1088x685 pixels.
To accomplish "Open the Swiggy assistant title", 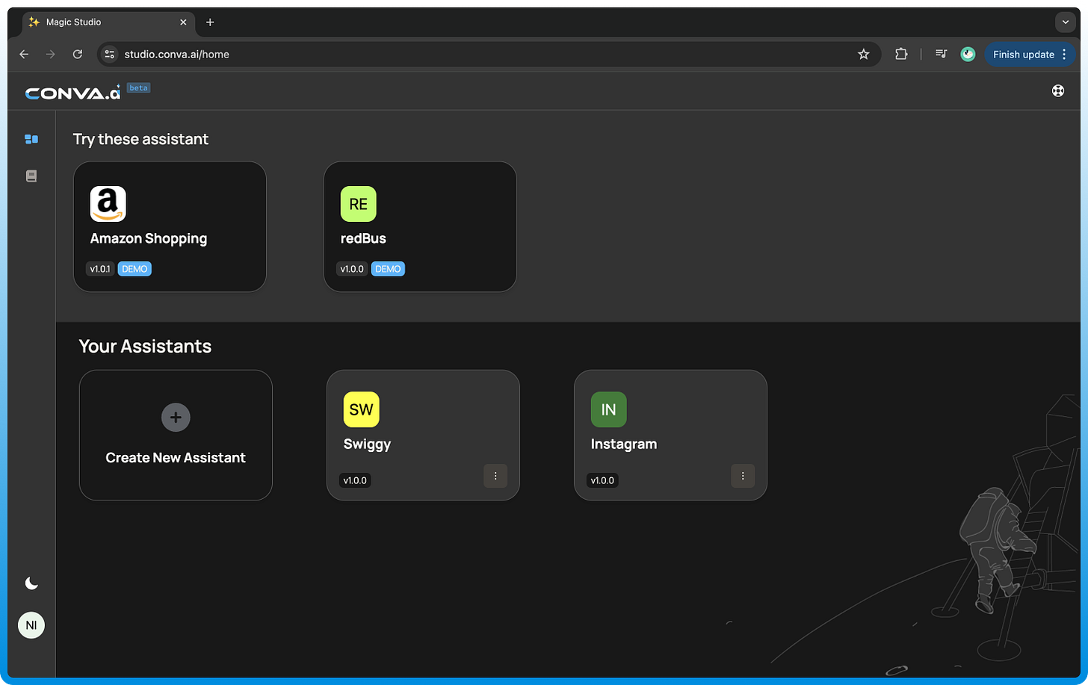I will coord(367,444).
